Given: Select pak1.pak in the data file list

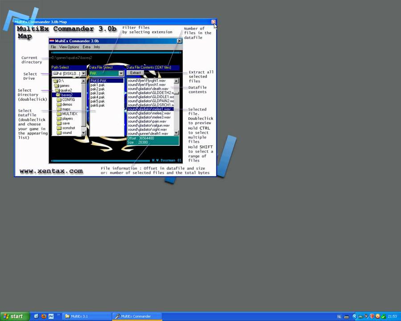Looking at the screenshot, I should (x=98, y=85).
